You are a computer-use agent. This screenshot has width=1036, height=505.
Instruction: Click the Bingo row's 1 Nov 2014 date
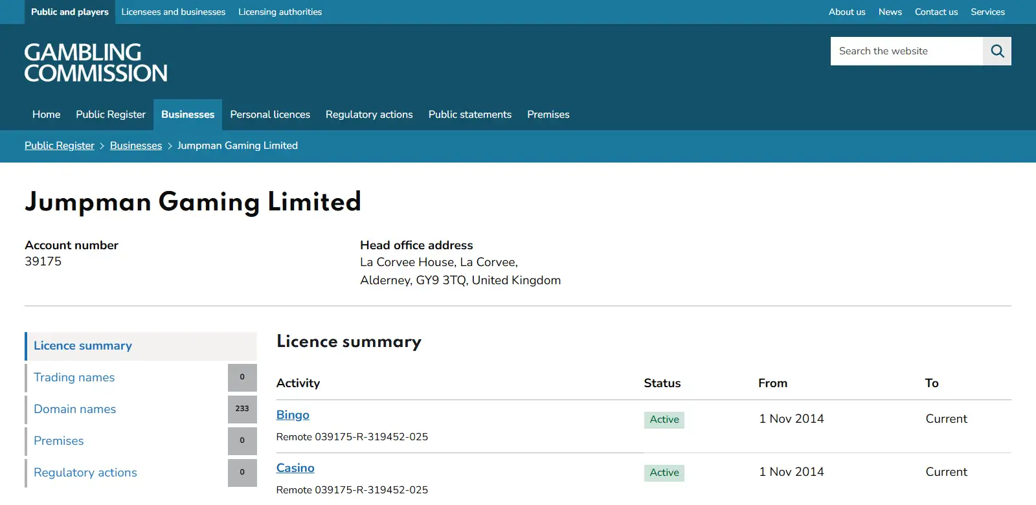tap(791, 419)
